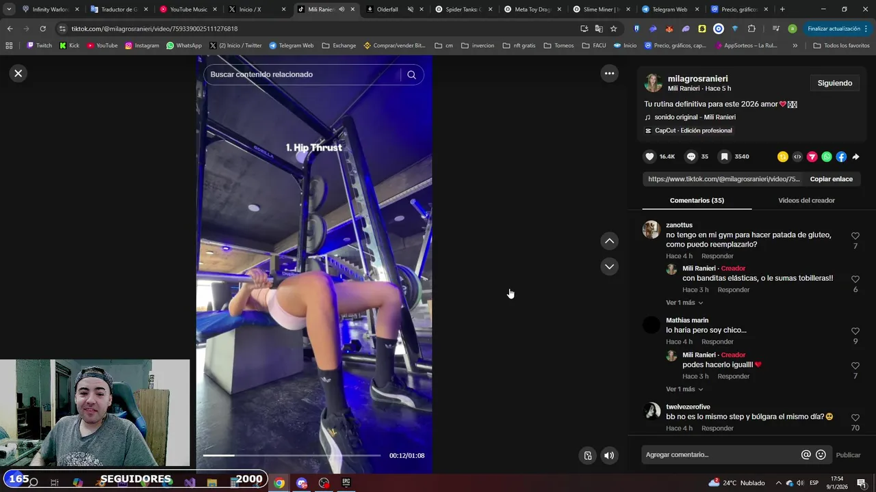Image resolution: width=876 pixels, height=492 pixels.
Task: Click the embed code share icon
Action: point(797,156)
